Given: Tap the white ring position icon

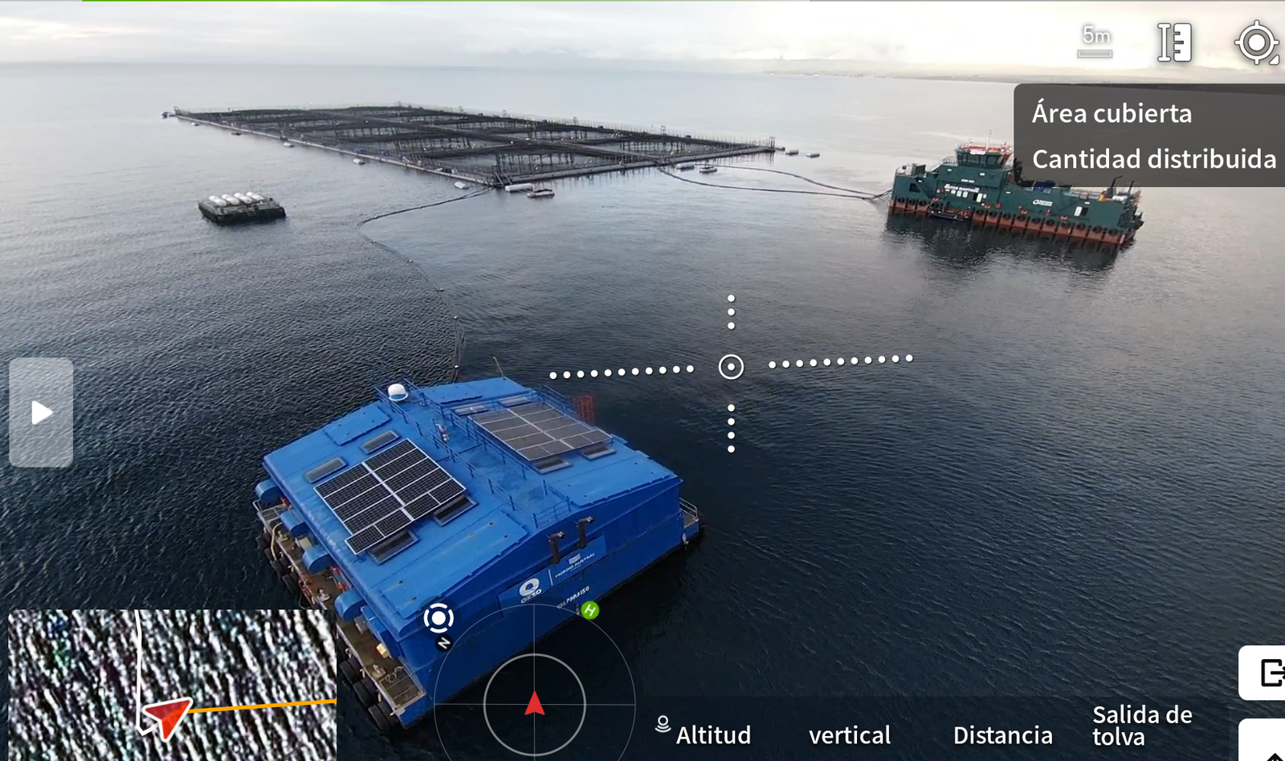Looking at the screenshot, I should click(439, 617).
